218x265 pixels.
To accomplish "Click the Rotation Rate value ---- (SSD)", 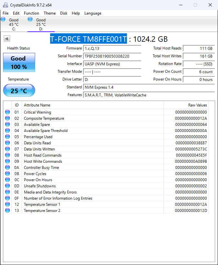I will (x=199, y=64).
